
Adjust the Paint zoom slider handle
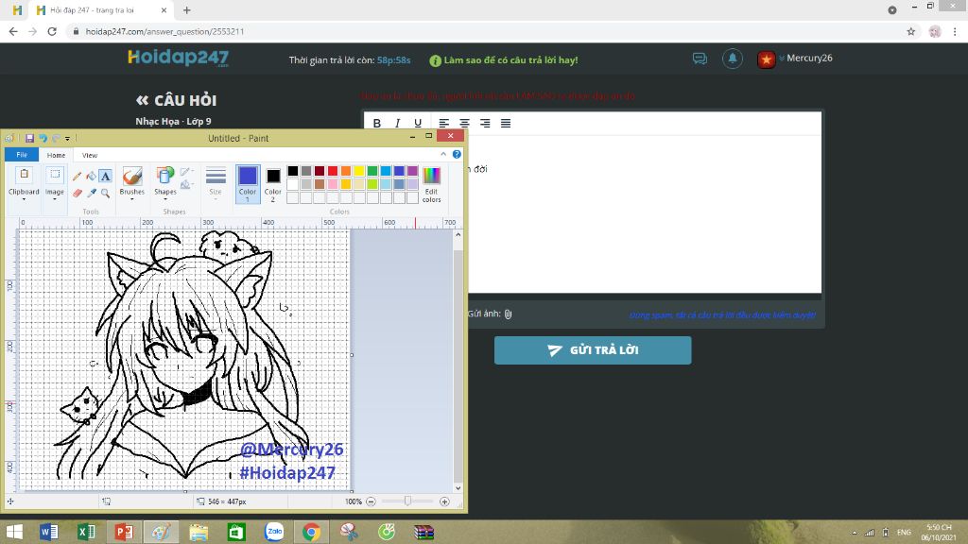(407, 501)
